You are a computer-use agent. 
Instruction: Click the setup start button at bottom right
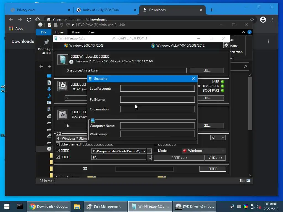[x=213, y=169]
